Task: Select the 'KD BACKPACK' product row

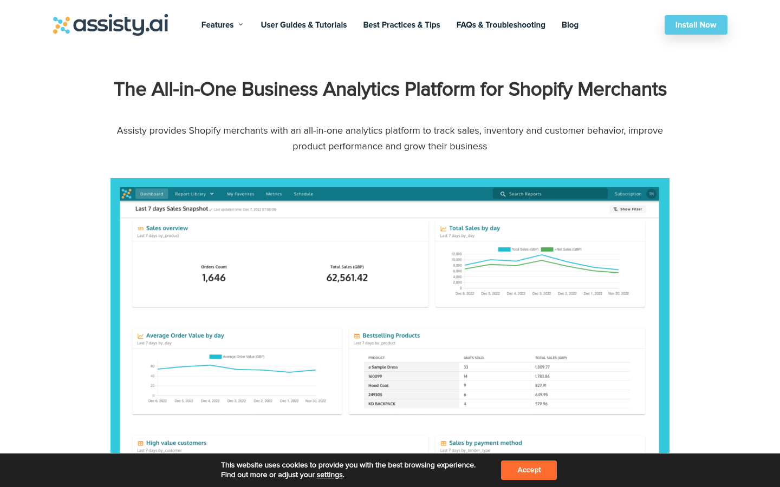Action: [498, 404]
